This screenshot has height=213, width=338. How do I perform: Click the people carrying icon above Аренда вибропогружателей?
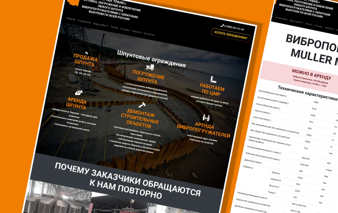pyautogui.click(x=206, y=118)
